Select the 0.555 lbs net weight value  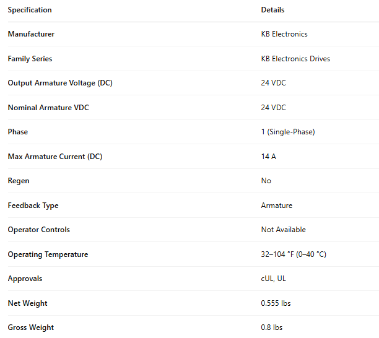276,303
